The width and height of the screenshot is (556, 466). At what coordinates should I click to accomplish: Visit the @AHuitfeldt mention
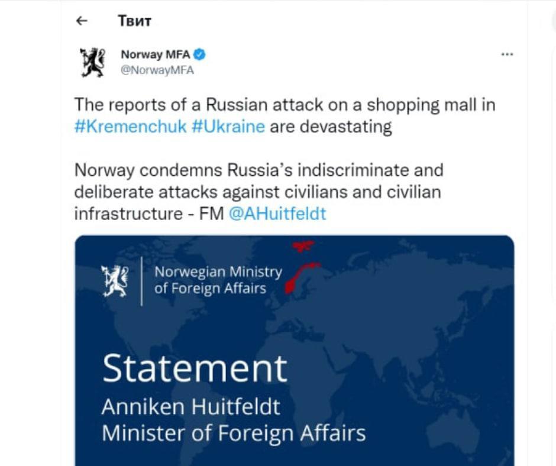click(277, 213)
